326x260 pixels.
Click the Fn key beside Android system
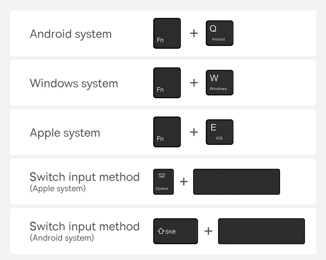tap(167, 33)
